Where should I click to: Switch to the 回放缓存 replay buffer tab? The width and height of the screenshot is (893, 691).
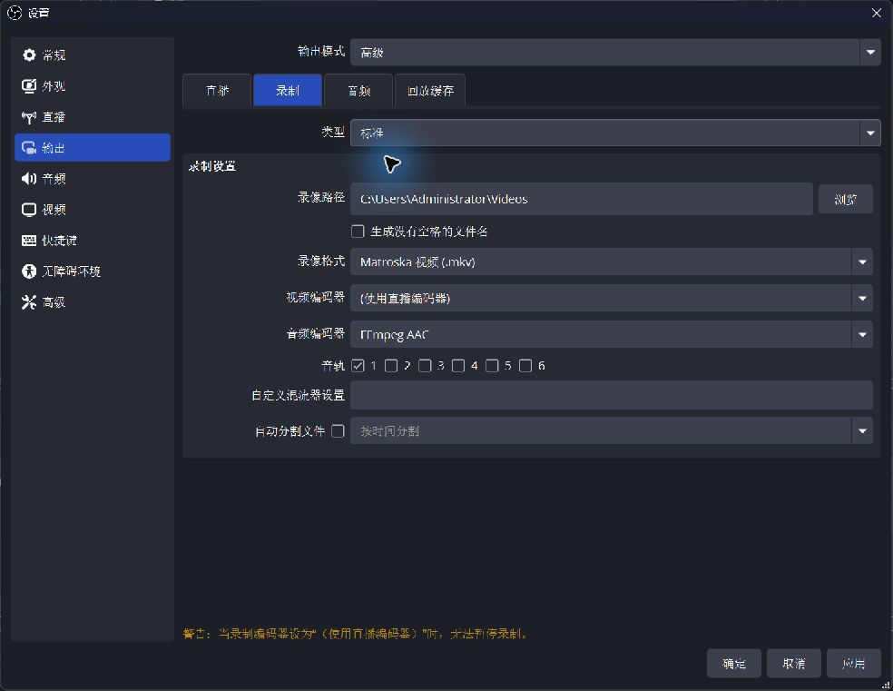coord(430,91)
